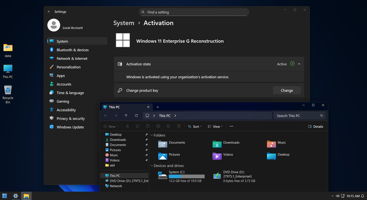The width and height of the screenshot is (367, 200).
Task: Select the Documents folder icon
Action: point(162,144)
